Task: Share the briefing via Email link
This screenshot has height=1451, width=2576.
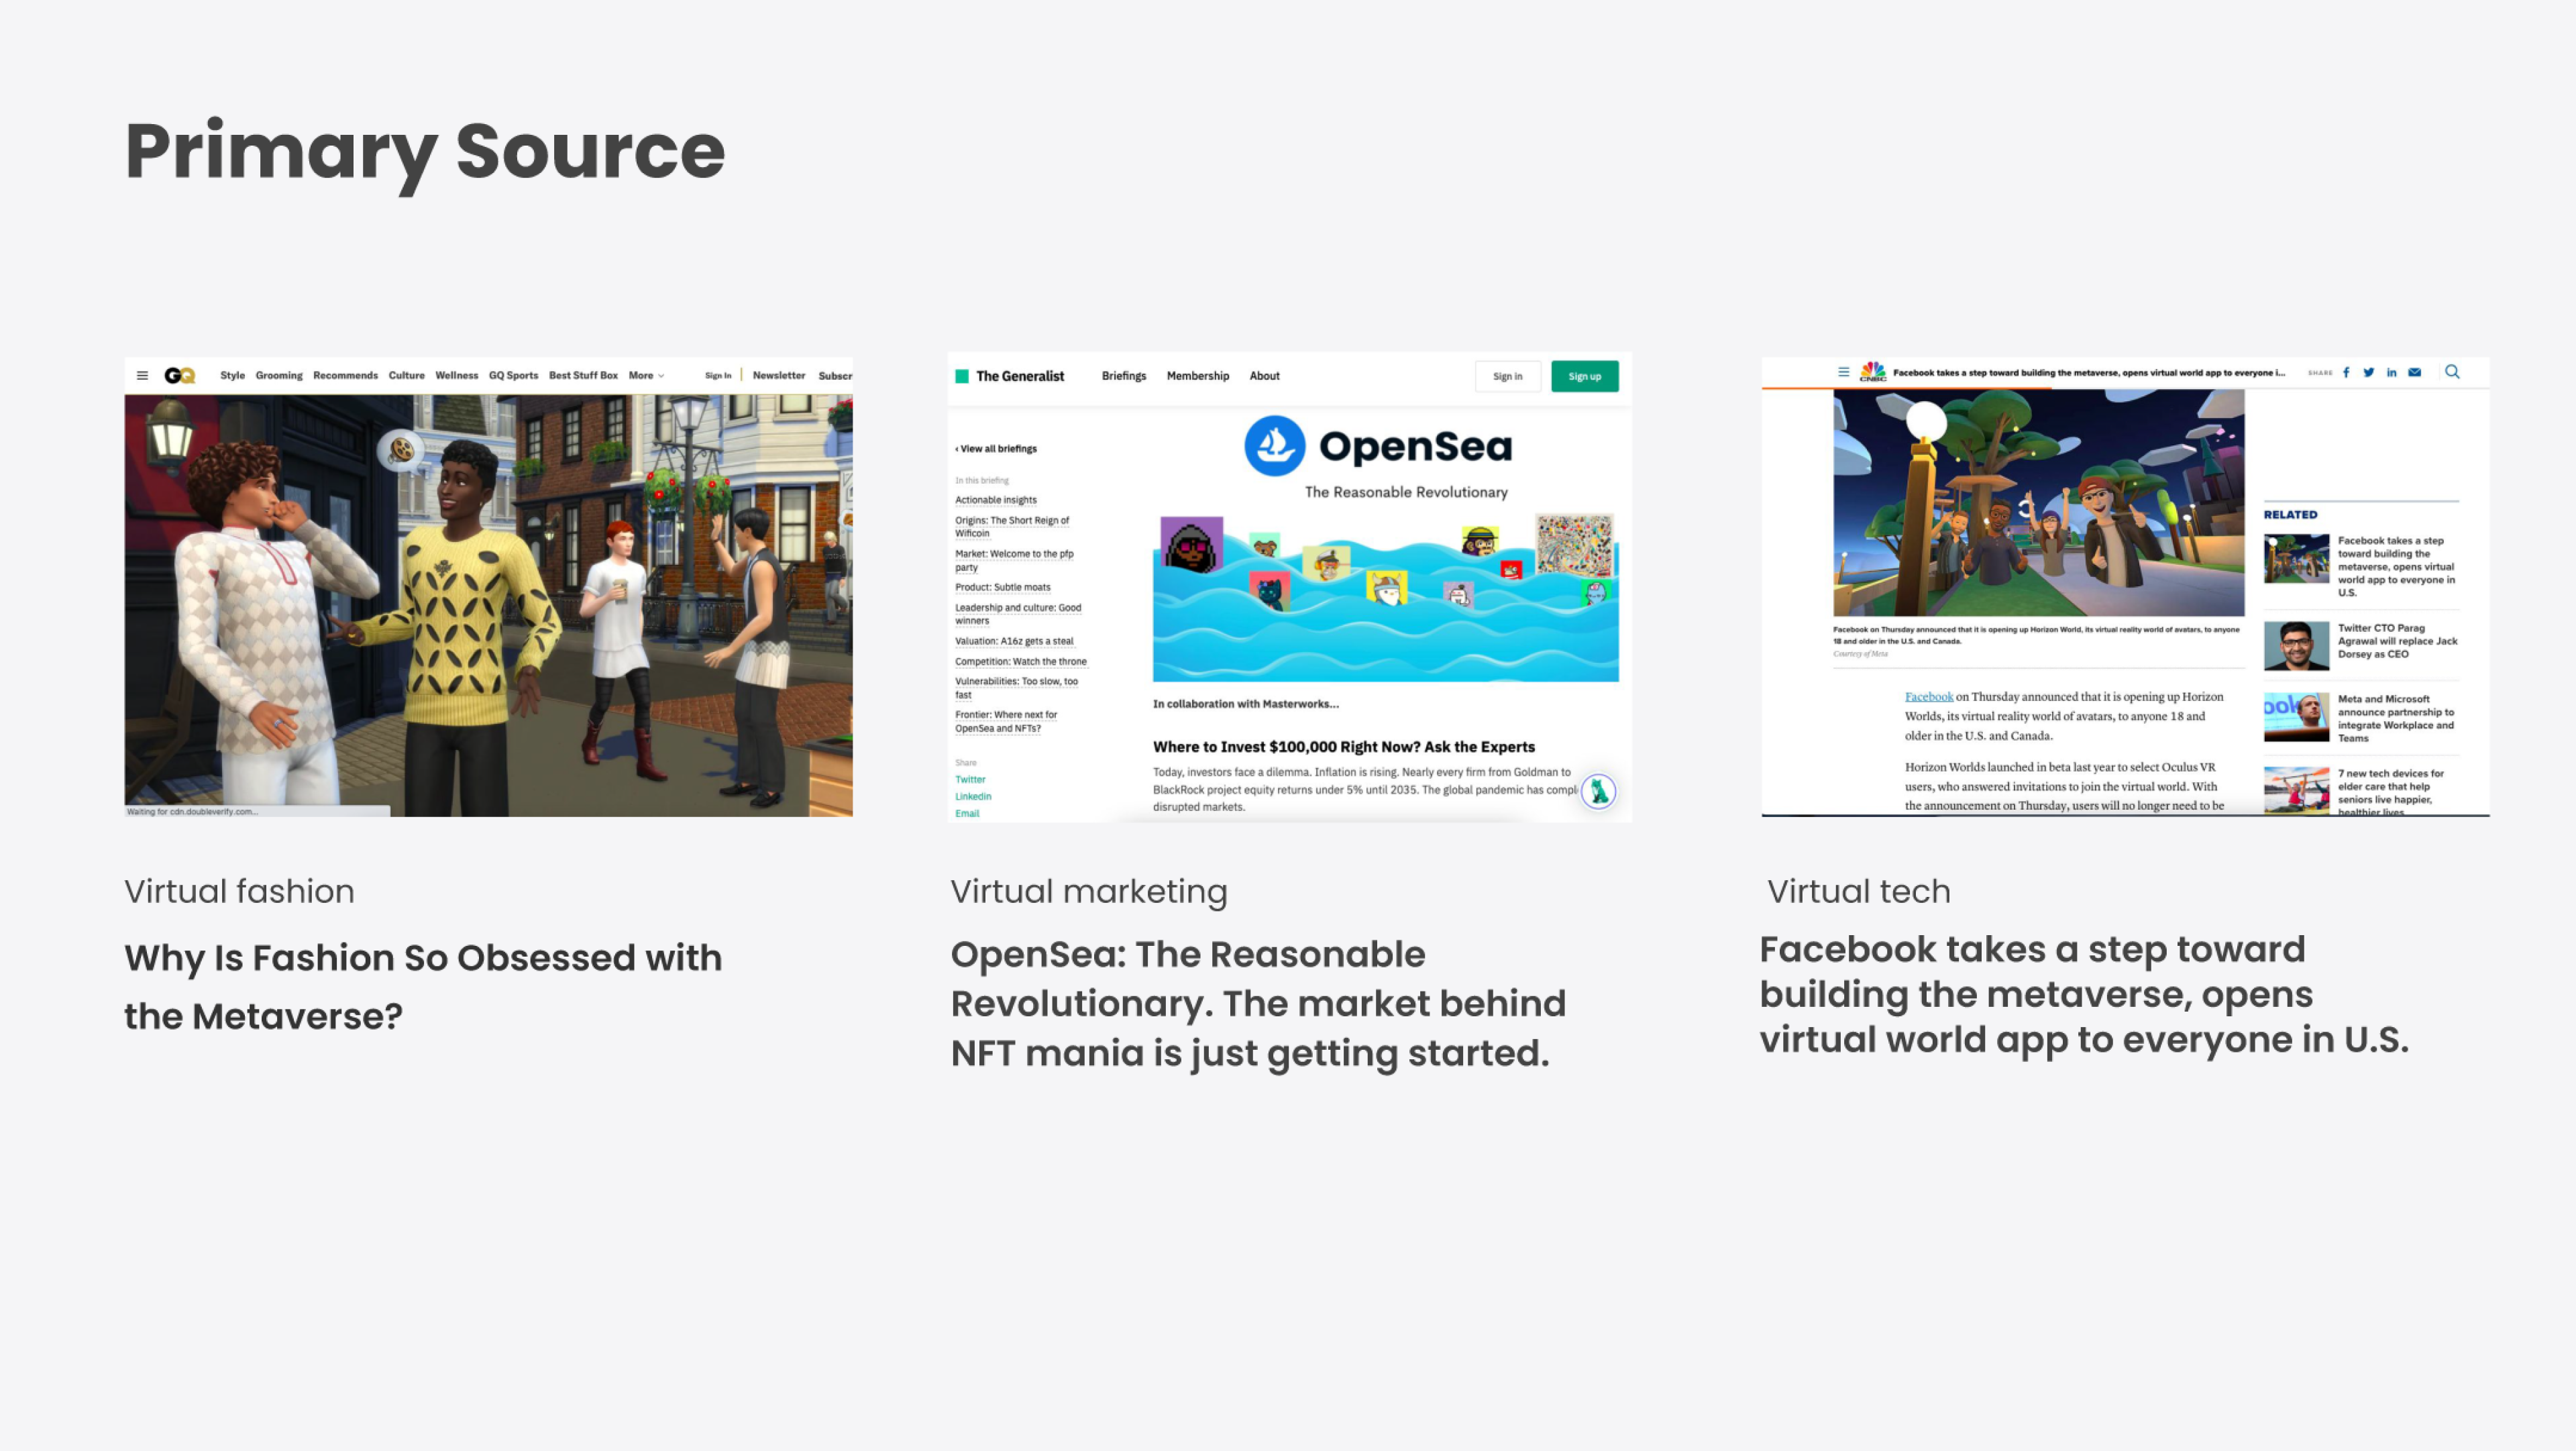Action: 967,814
